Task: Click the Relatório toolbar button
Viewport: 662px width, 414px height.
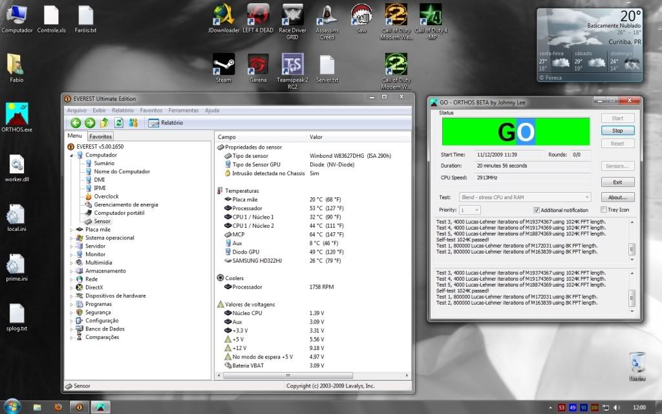Action: (x=165, y=123)
